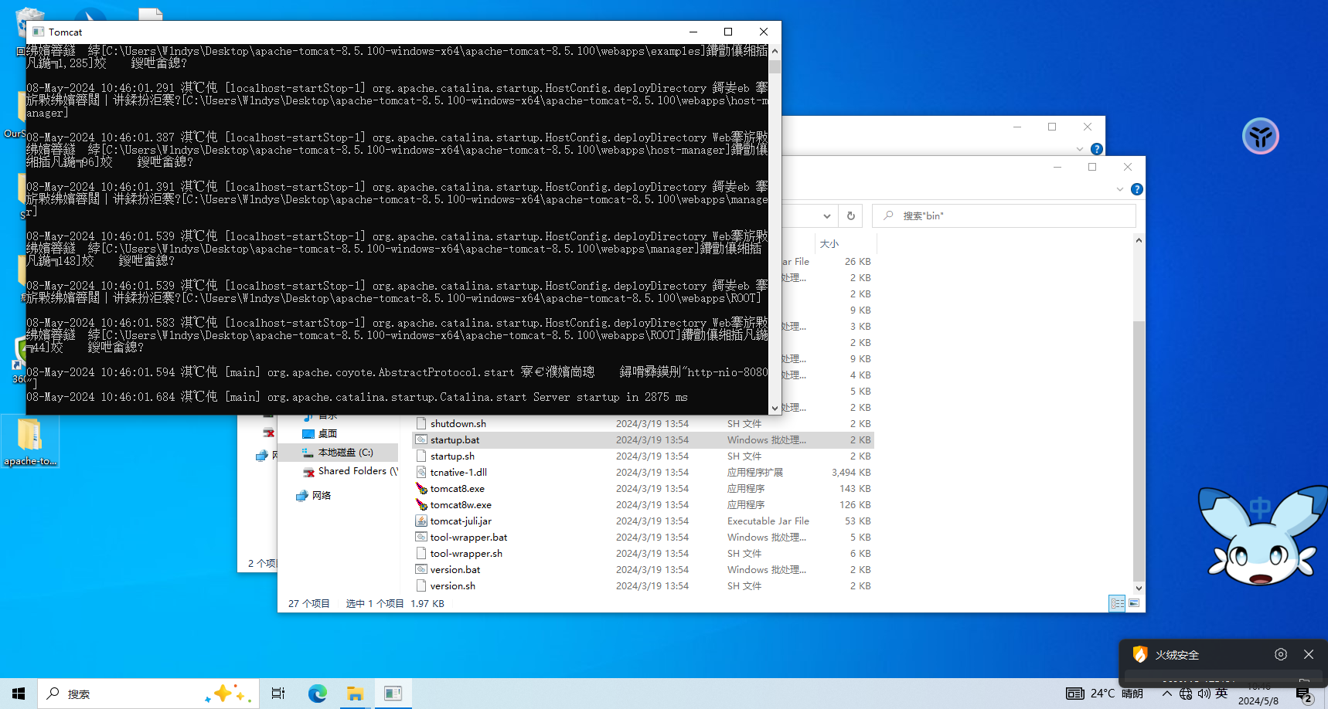This screenshot has width=1328, height=709.
Task: Switch to details view in Explorer
Action: pos(1117,603)
